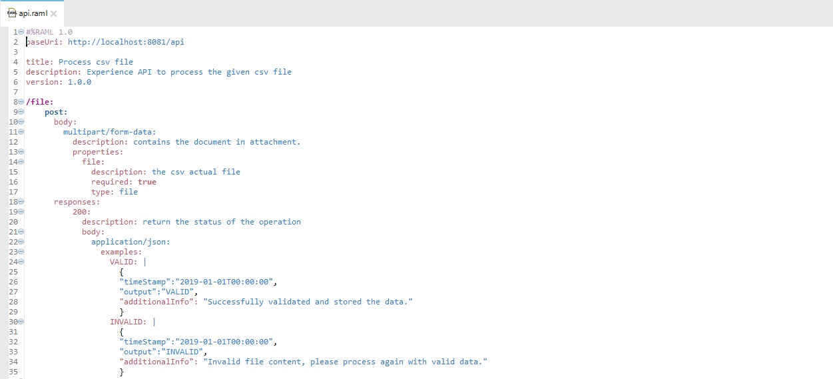Viewport: 833px width, 379px height.
Task: Collapse the examples: section
Action: point(21,252)
